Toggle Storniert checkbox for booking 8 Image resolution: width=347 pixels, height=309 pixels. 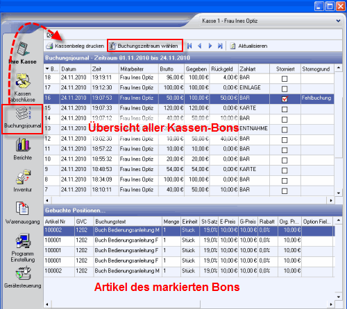point(285,181)
